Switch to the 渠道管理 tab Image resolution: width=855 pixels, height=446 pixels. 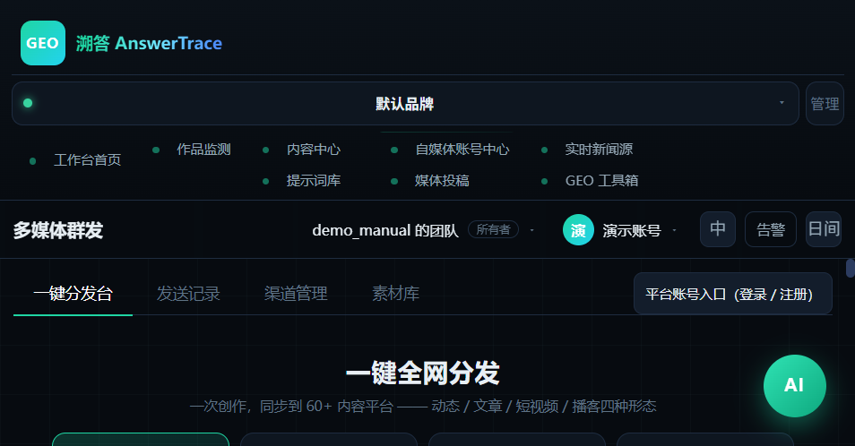(x=296, y=294)
